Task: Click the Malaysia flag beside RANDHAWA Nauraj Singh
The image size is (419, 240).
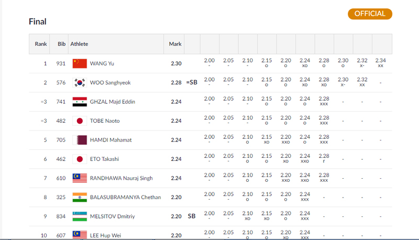Action: 80,178
